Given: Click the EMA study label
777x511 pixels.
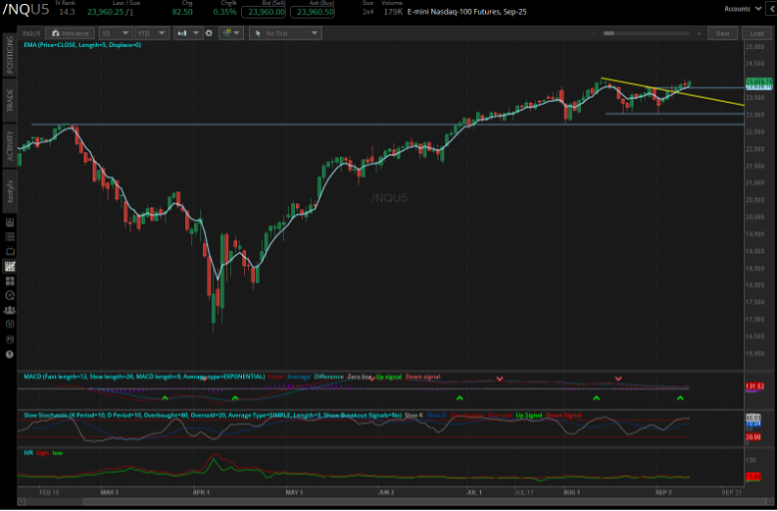Looking at the screenshot, I should tap(83, 45).
